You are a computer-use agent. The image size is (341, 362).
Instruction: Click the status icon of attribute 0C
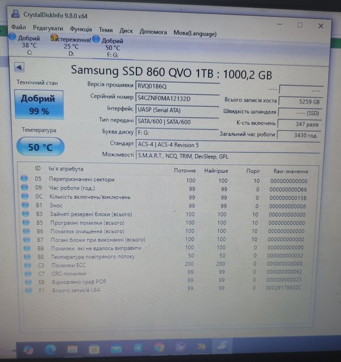coord(25,196)
